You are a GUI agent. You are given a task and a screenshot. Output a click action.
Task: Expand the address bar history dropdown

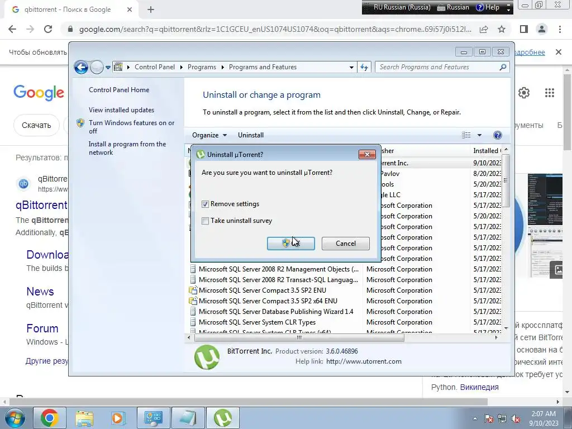point(351,68)
